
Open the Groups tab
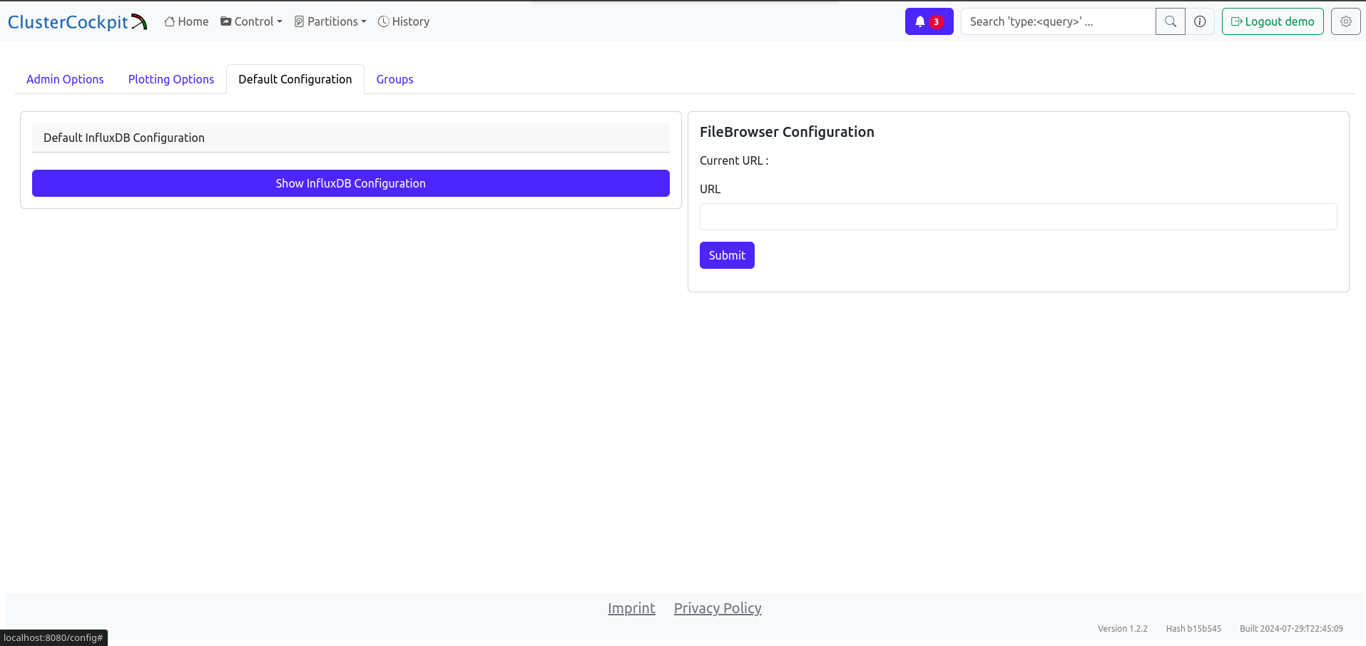pyautogui.click(x=394, y=79)
